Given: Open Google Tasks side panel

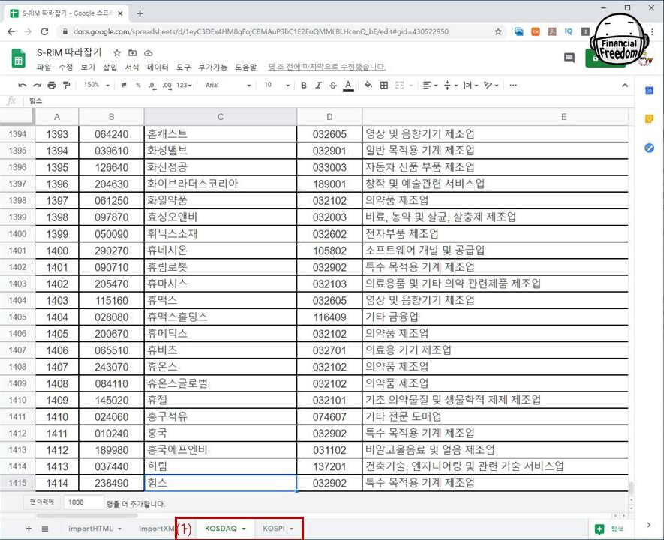Looking at the screenshot, I should 649,148.
